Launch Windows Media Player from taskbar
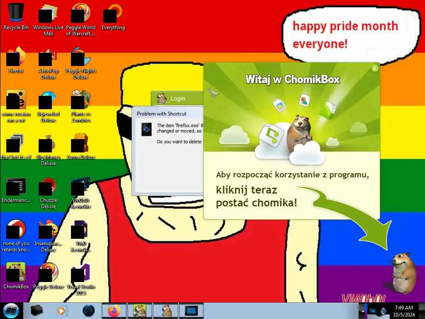Viewport: 425px width, 319px height. 61,311
